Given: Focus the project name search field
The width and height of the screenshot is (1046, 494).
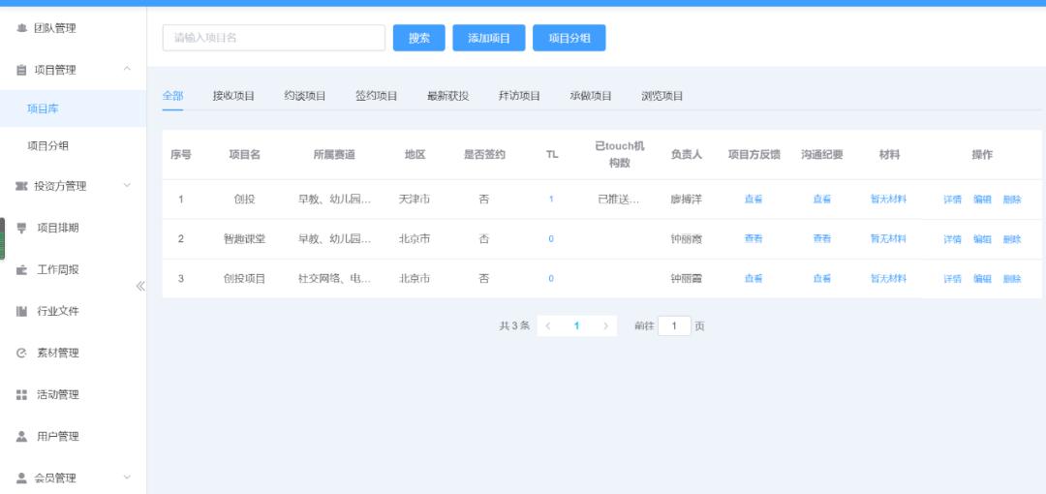Looking at the screenshot, I should [x=273, y=38].
